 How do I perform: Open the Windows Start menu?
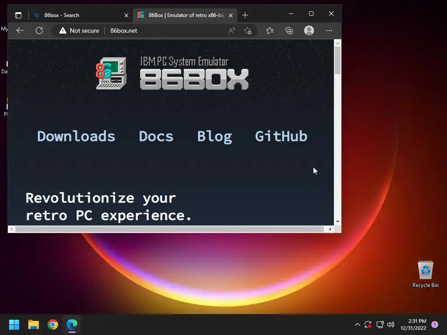pos(14,325)
